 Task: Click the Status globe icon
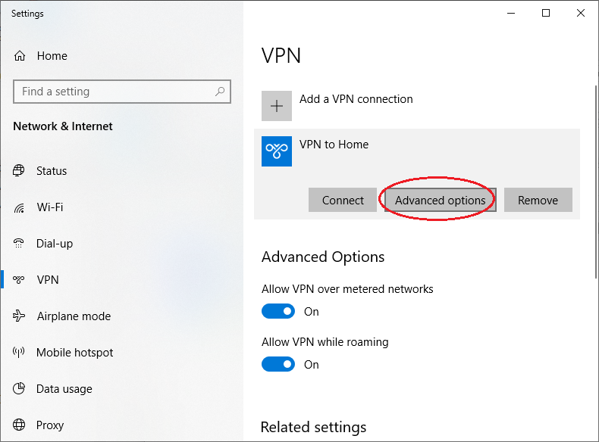pos(19,171)
